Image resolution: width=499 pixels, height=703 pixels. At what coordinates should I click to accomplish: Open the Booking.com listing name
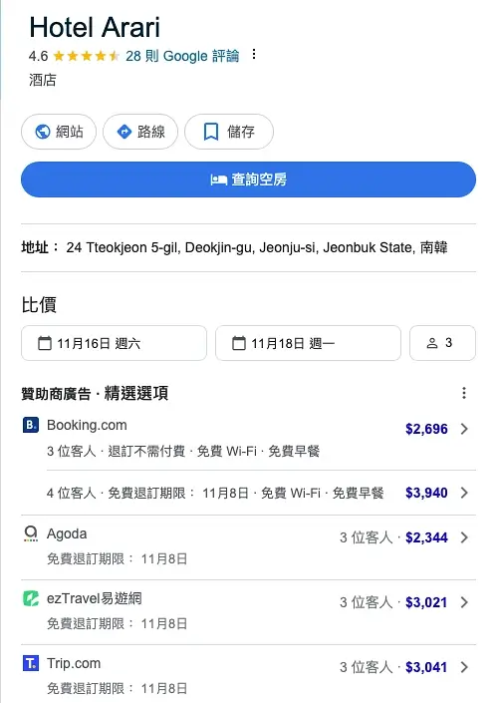87,425
